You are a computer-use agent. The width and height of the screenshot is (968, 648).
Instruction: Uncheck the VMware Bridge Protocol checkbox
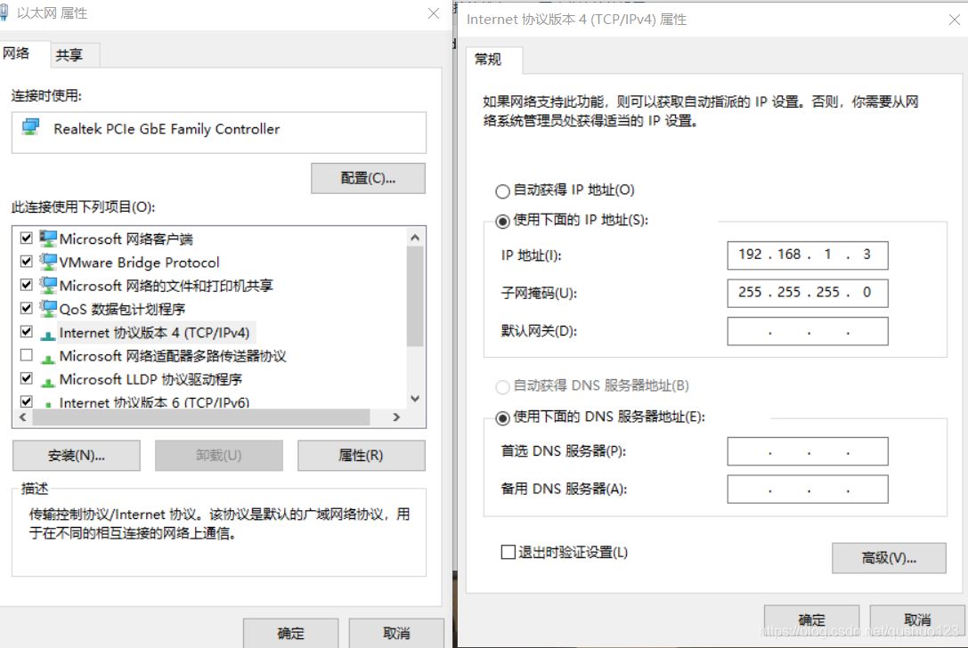(27, 261)
